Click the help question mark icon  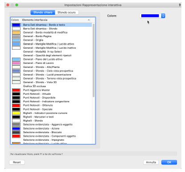click(x=180, y=5)
